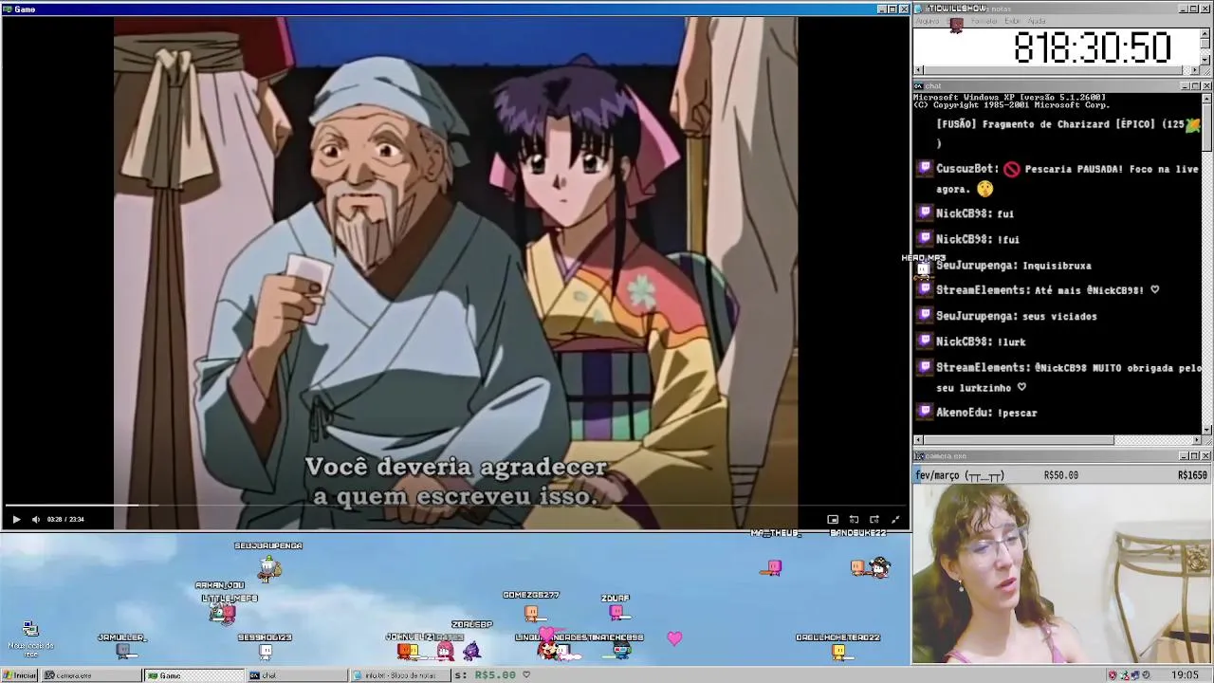Toggle picture-in-picture on the video player

833,519
